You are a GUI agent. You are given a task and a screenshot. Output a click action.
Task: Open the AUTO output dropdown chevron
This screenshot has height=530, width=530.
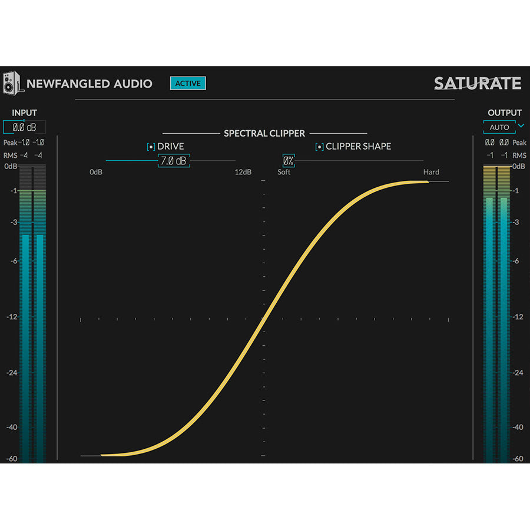(x=521, y=127)
